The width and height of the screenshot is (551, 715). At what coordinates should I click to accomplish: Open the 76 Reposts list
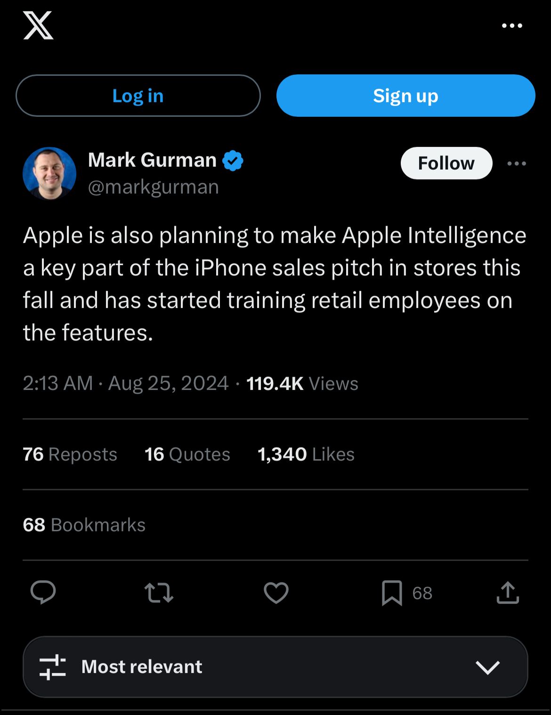click(70, 454)
